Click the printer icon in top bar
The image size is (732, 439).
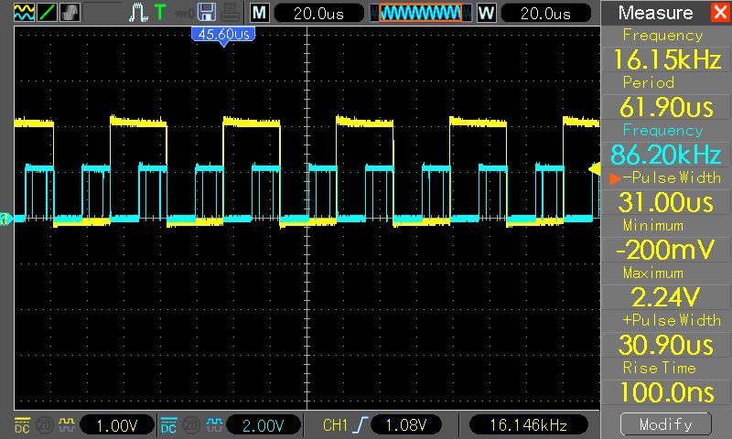(230, 13)
